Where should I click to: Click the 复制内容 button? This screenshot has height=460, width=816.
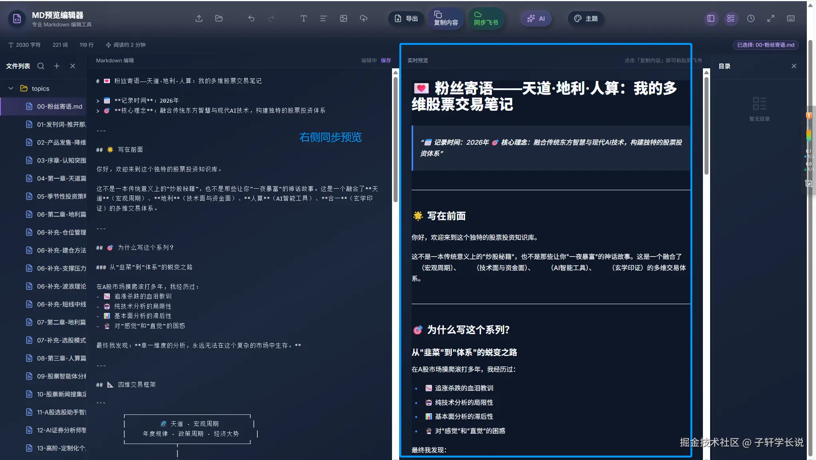(x=446, y=18)
